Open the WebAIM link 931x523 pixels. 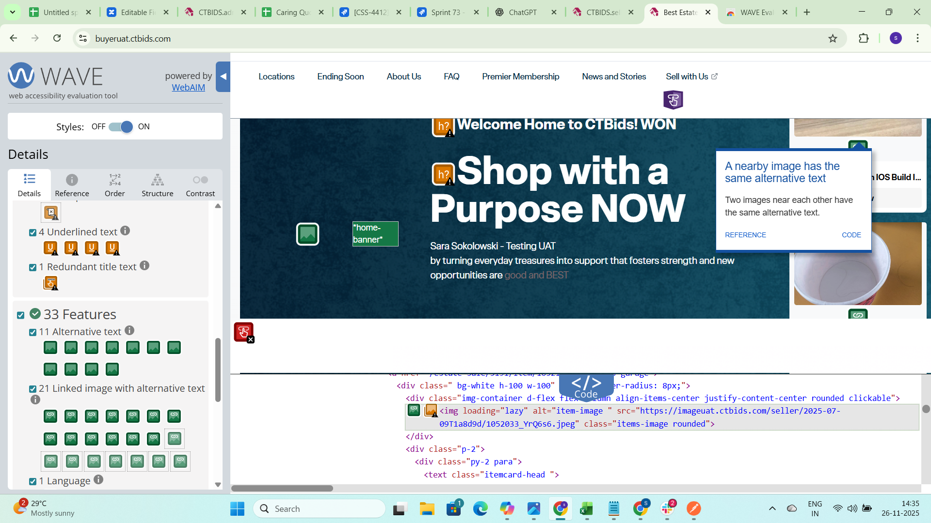click(x=188, y=88)
